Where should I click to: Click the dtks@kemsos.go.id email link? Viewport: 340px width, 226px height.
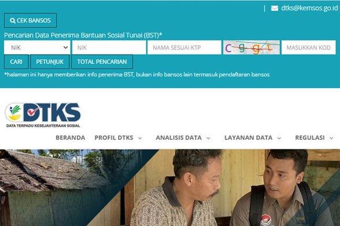(310, 8)
